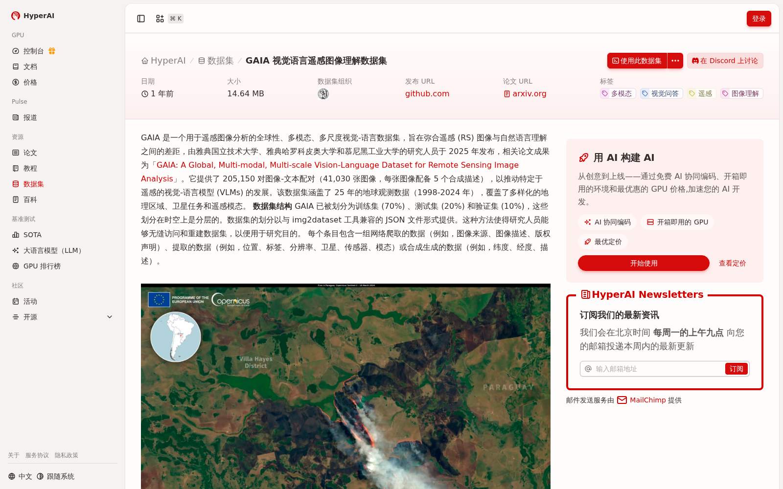The height and width of the screenshot is (489, 783).
Task: Click the 订阅 subscribe button
Action: (736, 369)
